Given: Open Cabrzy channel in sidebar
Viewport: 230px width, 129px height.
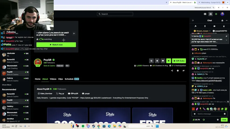Looking at the screenshot, I should (x=15, y=79).
